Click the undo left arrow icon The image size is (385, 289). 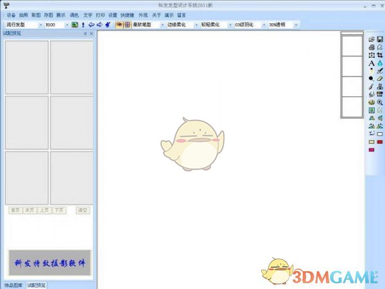(x=91, y=24)
